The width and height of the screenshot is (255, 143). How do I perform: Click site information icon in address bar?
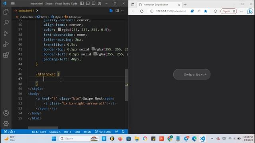click(x=152, y=11)
